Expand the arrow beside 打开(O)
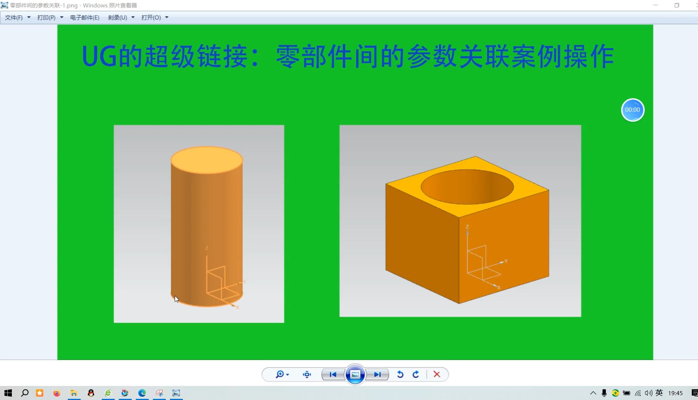 [167, 17]
